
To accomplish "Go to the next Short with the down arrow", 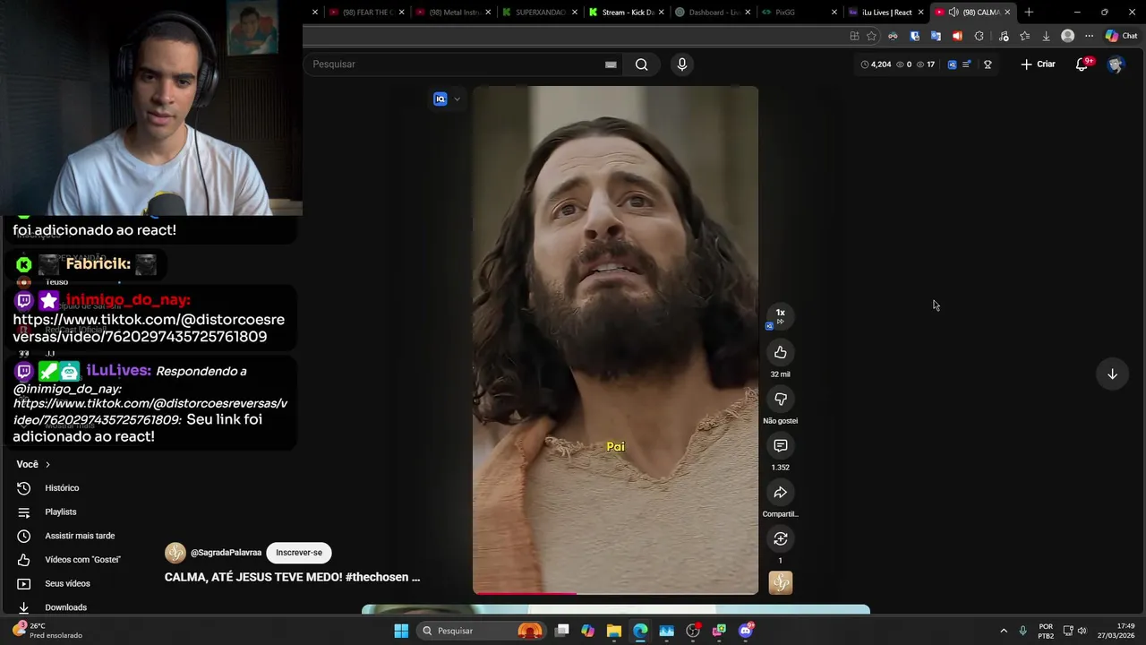I will coord(1112,374).
